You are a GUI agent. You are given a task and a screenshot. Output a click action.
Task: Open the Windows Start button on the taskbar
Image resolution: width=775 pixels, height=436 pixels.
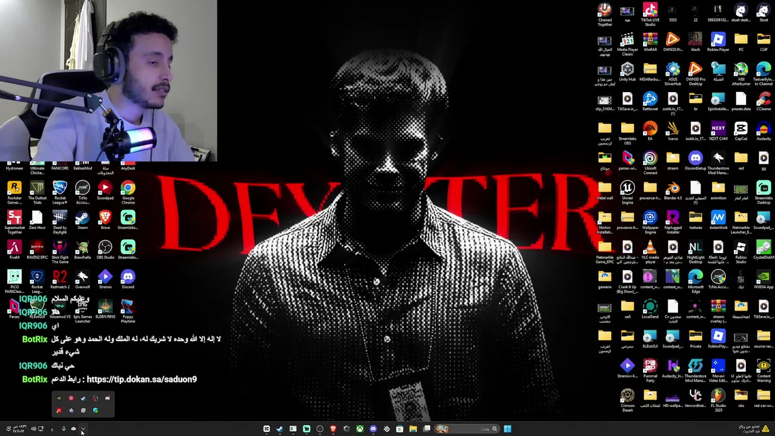(x=507, y=429)
